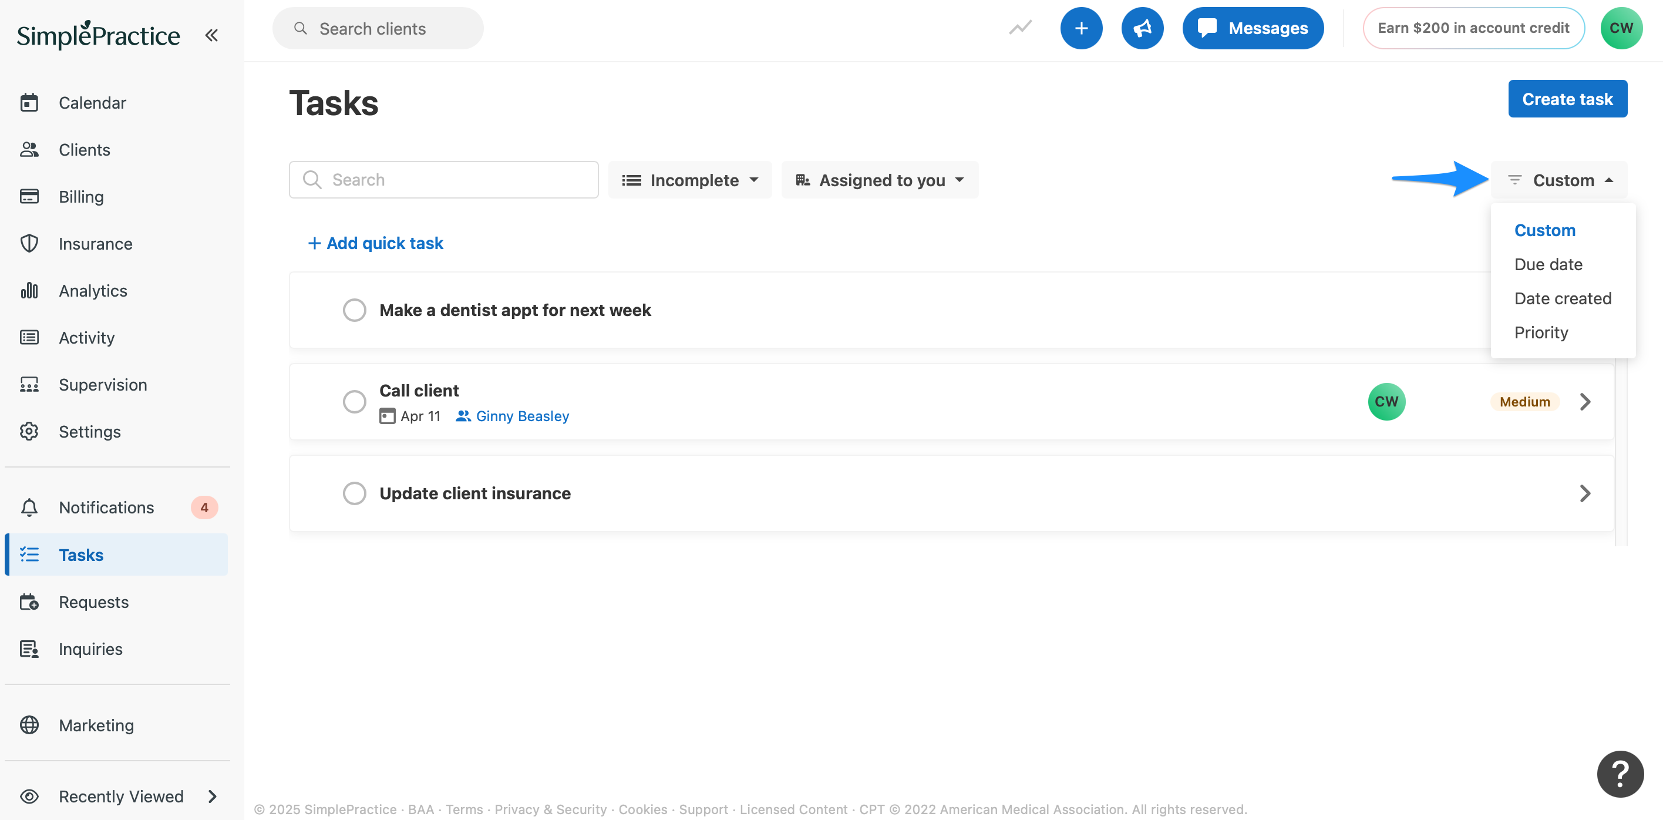
Task: Click the calendar icon beside Apr 11
Action: (x=388, y=416)
